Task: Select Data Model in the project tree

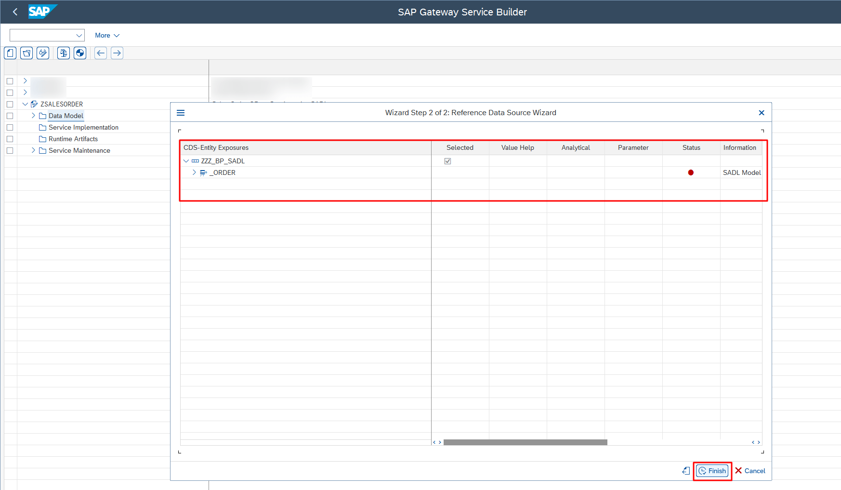Action: 66,116
